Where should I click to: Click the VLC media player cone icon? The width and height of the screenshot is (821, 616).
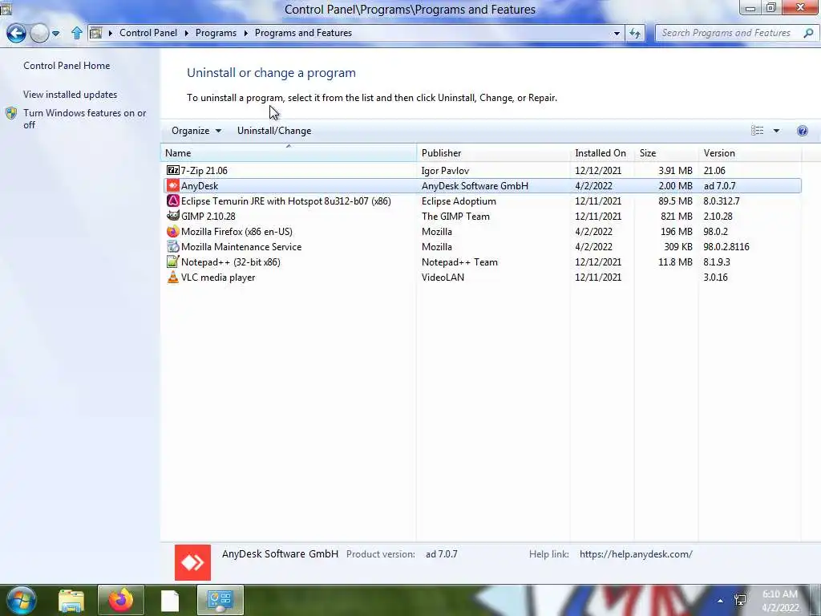(173, 277)
